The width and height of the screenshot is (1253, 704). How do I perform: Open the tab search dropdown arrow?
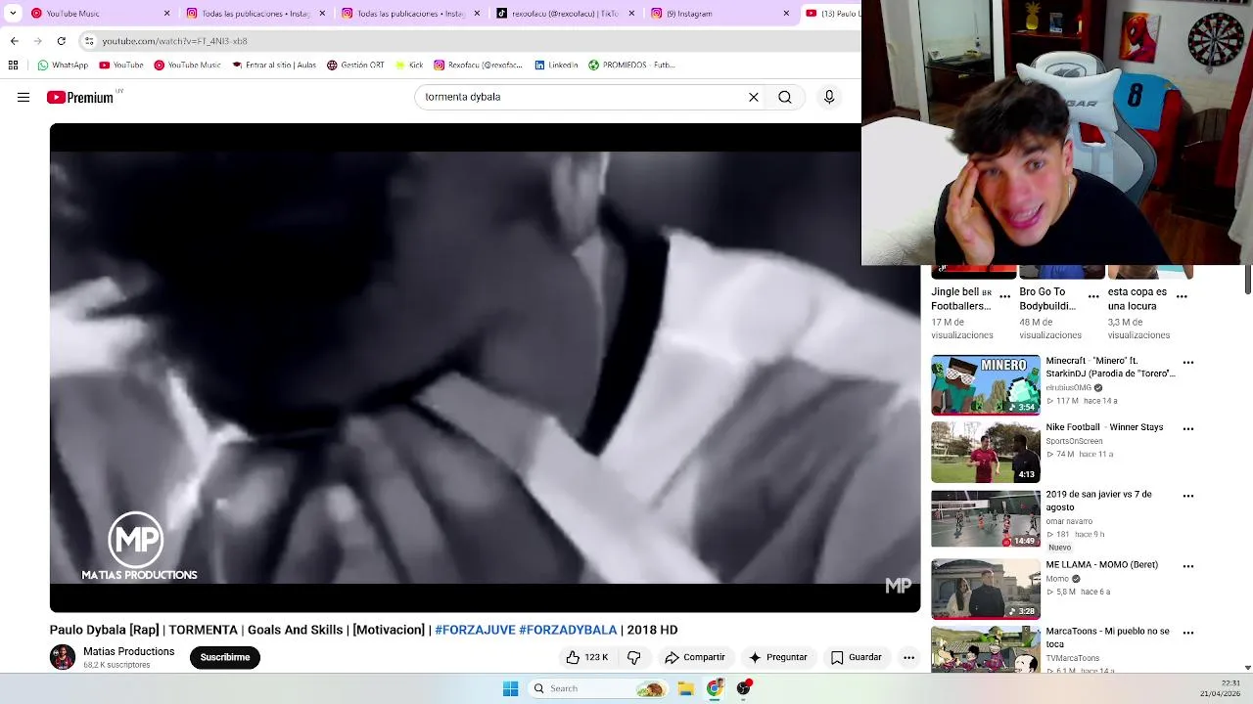(x=13, y=14)
